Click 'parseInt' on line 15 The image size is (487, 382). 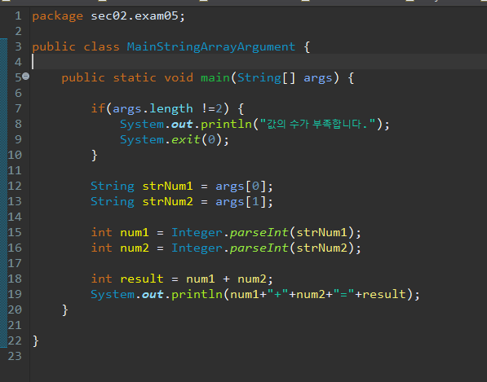click(259, 233)
